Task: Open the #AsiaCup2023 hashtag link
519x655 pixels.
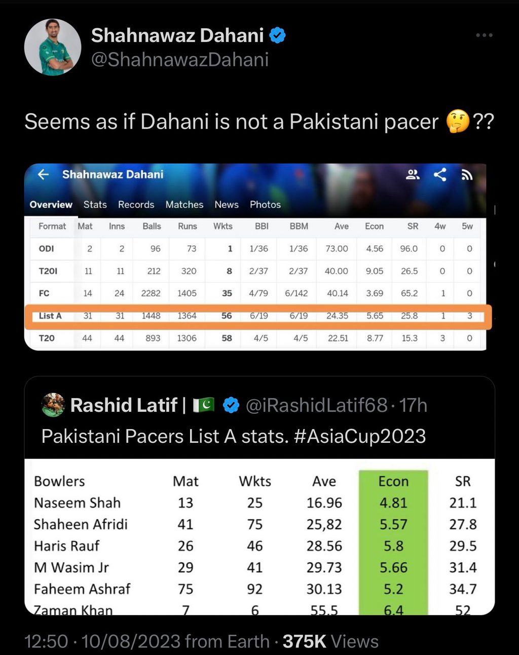Action: click(360, 436)
